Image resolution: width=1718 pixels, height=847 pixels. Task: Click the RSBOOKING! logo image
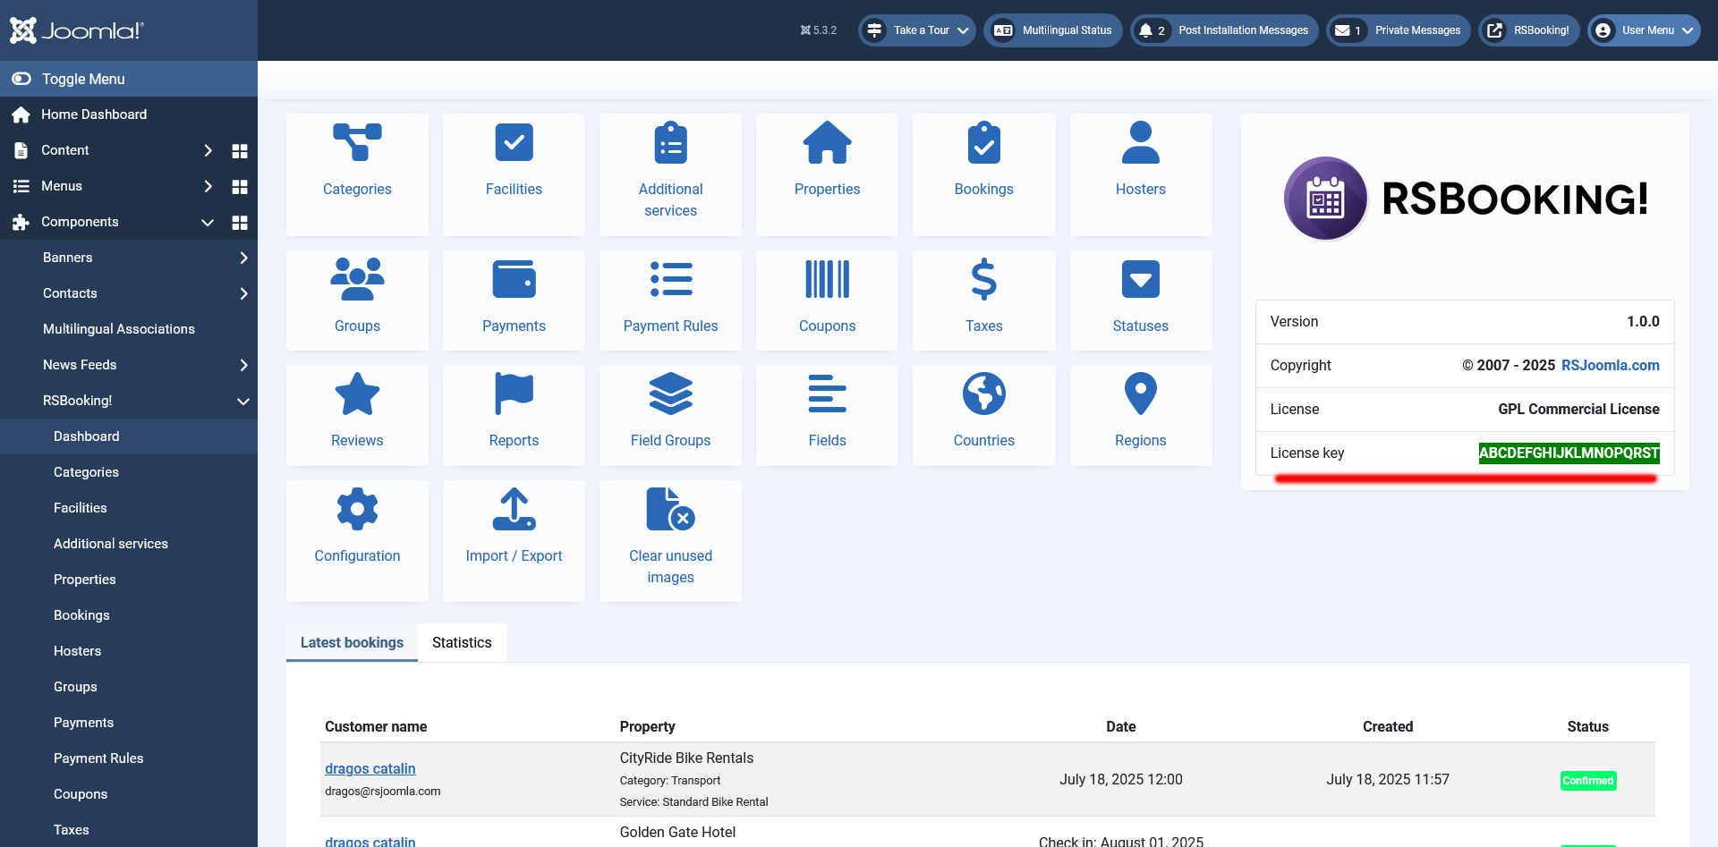tap(1465, 199)
